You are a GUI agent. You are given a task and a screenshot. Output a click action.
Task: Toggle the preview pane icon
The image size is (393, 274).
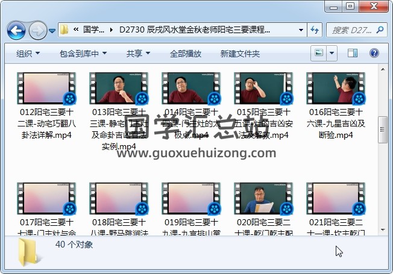[353, 54]
